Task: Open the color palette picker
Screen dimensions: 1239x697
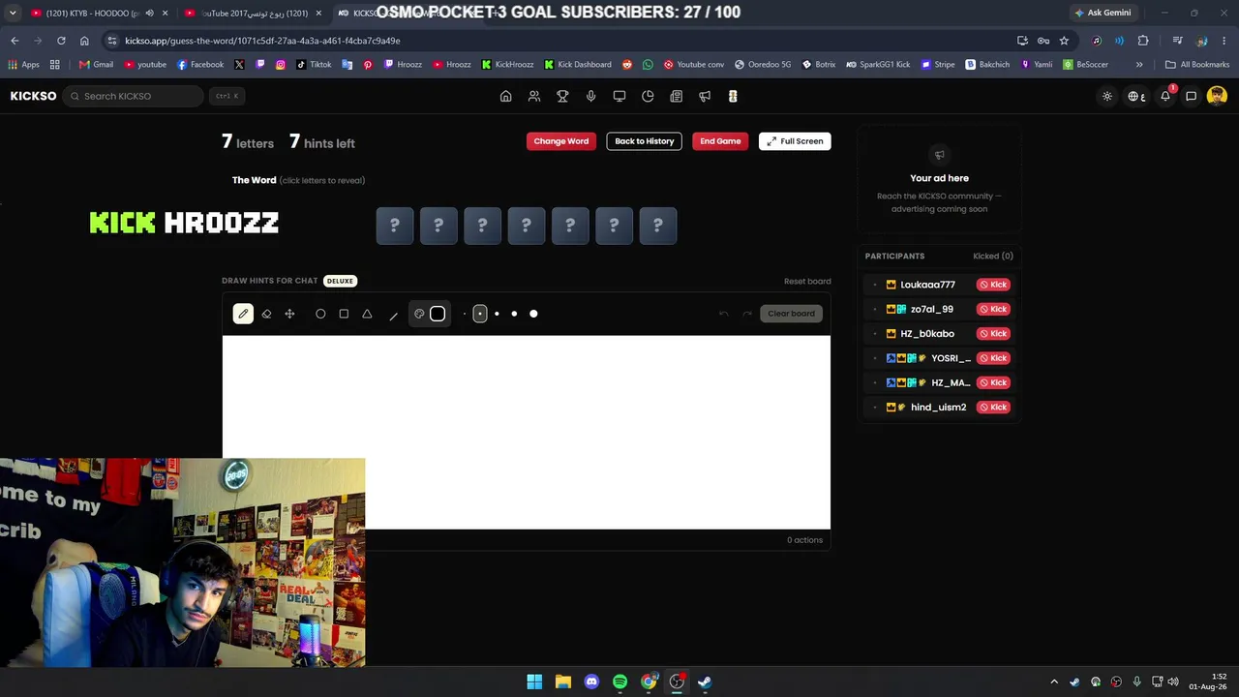Action: [419, 314]
